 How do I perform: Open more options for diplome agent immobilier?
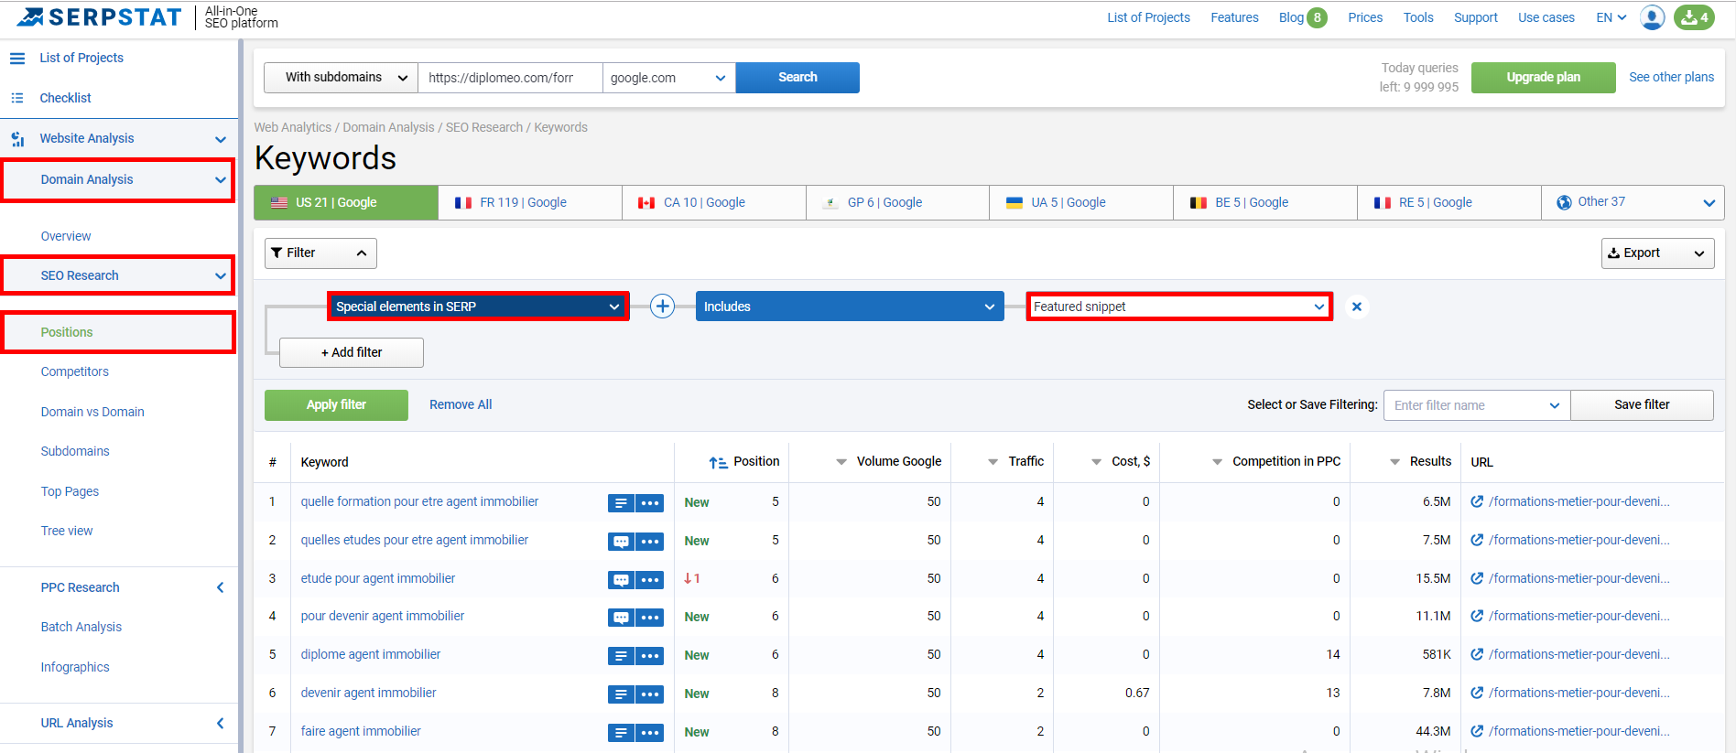click(x=650, y=656)
